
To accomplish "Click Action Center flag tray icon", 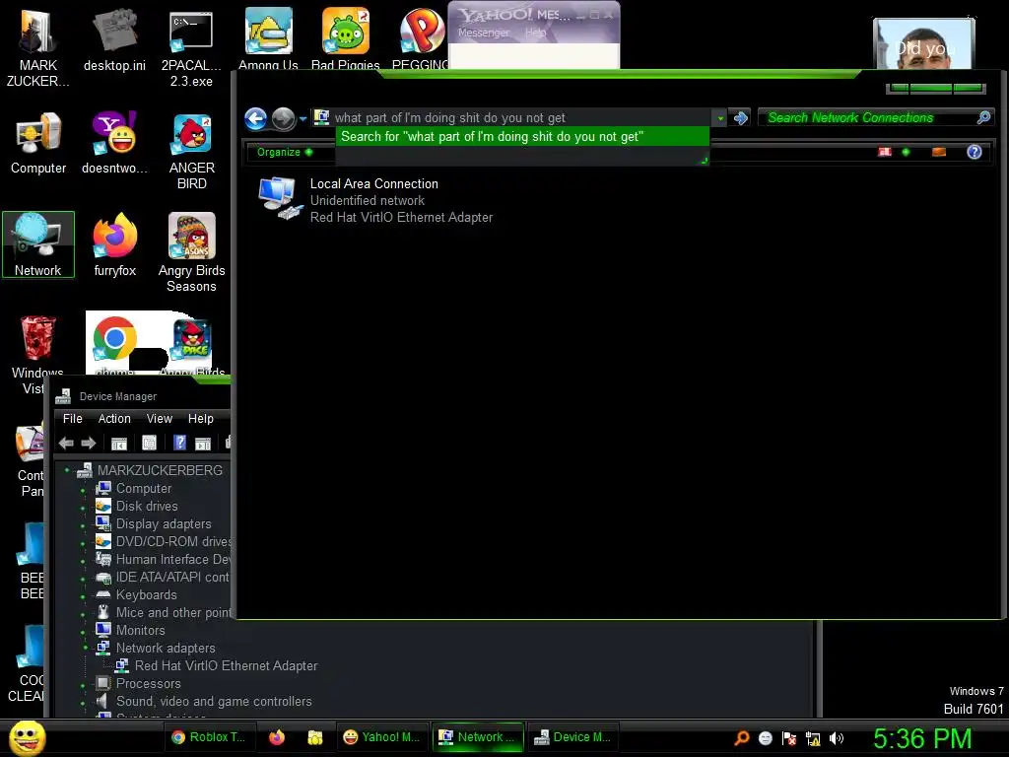I will point(789,738).
